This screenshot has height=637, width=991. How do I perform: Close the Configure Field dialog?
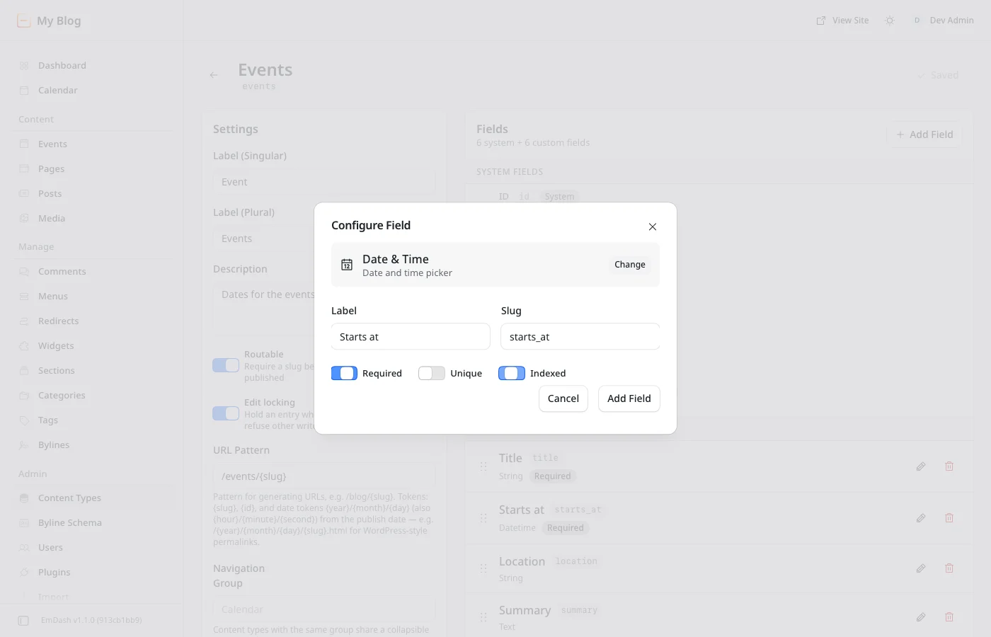point(653,226)
